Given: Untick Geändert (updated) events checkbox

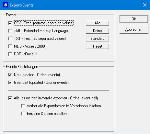Looking at the screenshot, I should coord(10,83).
